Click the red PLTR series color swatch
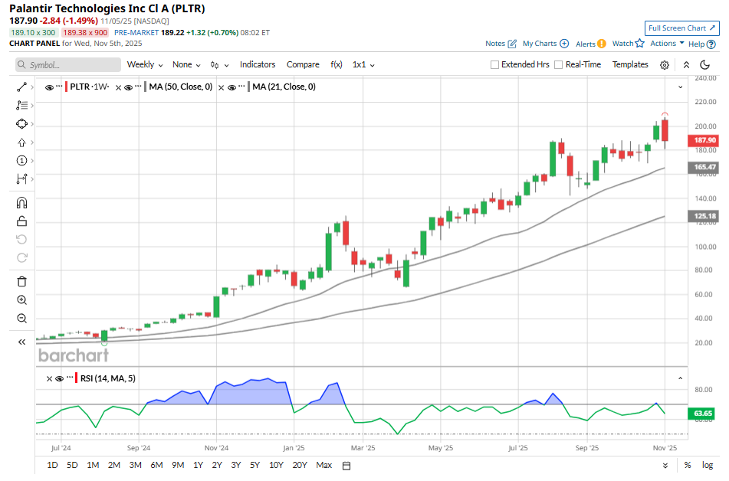This screenshot has width=729, height=481. click(x=67, y=87)
